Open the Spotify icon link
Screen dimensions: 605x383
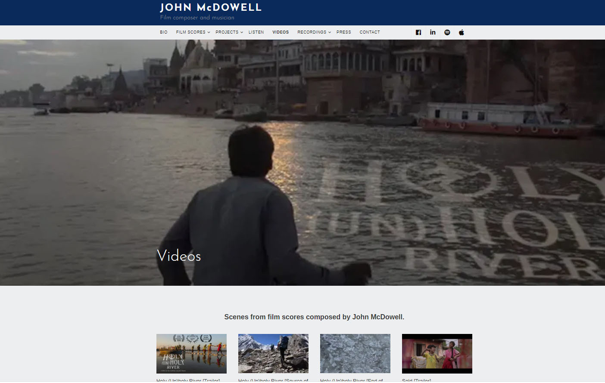447,32
